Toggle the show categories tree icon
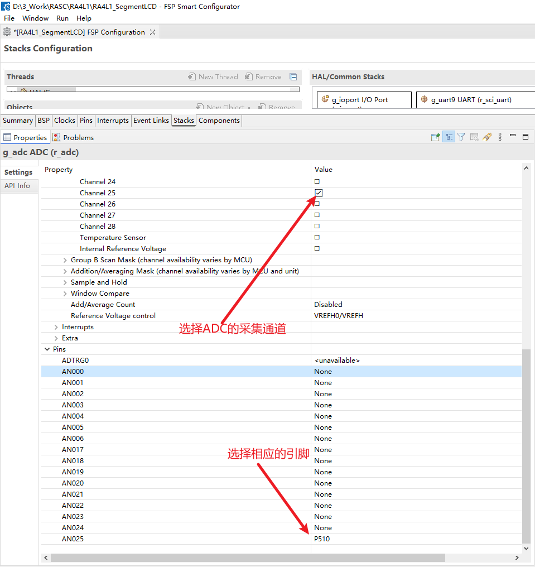Viewport: 535px width, 567px height. (449, 137)
